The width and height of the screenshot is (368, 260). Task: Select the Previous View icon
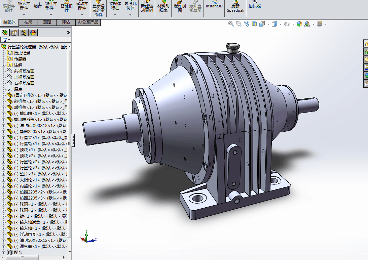pyautogui.click(x=247, y=24)
